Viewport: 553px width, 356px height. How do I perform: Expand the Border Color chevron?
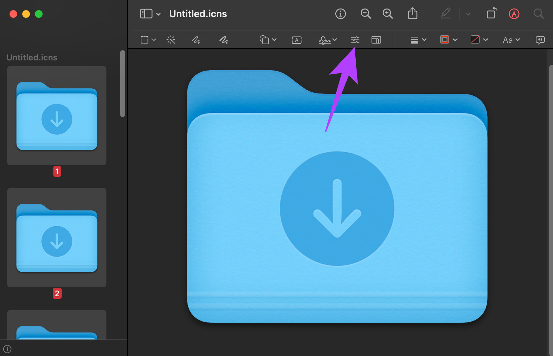[x=455, y=40]
